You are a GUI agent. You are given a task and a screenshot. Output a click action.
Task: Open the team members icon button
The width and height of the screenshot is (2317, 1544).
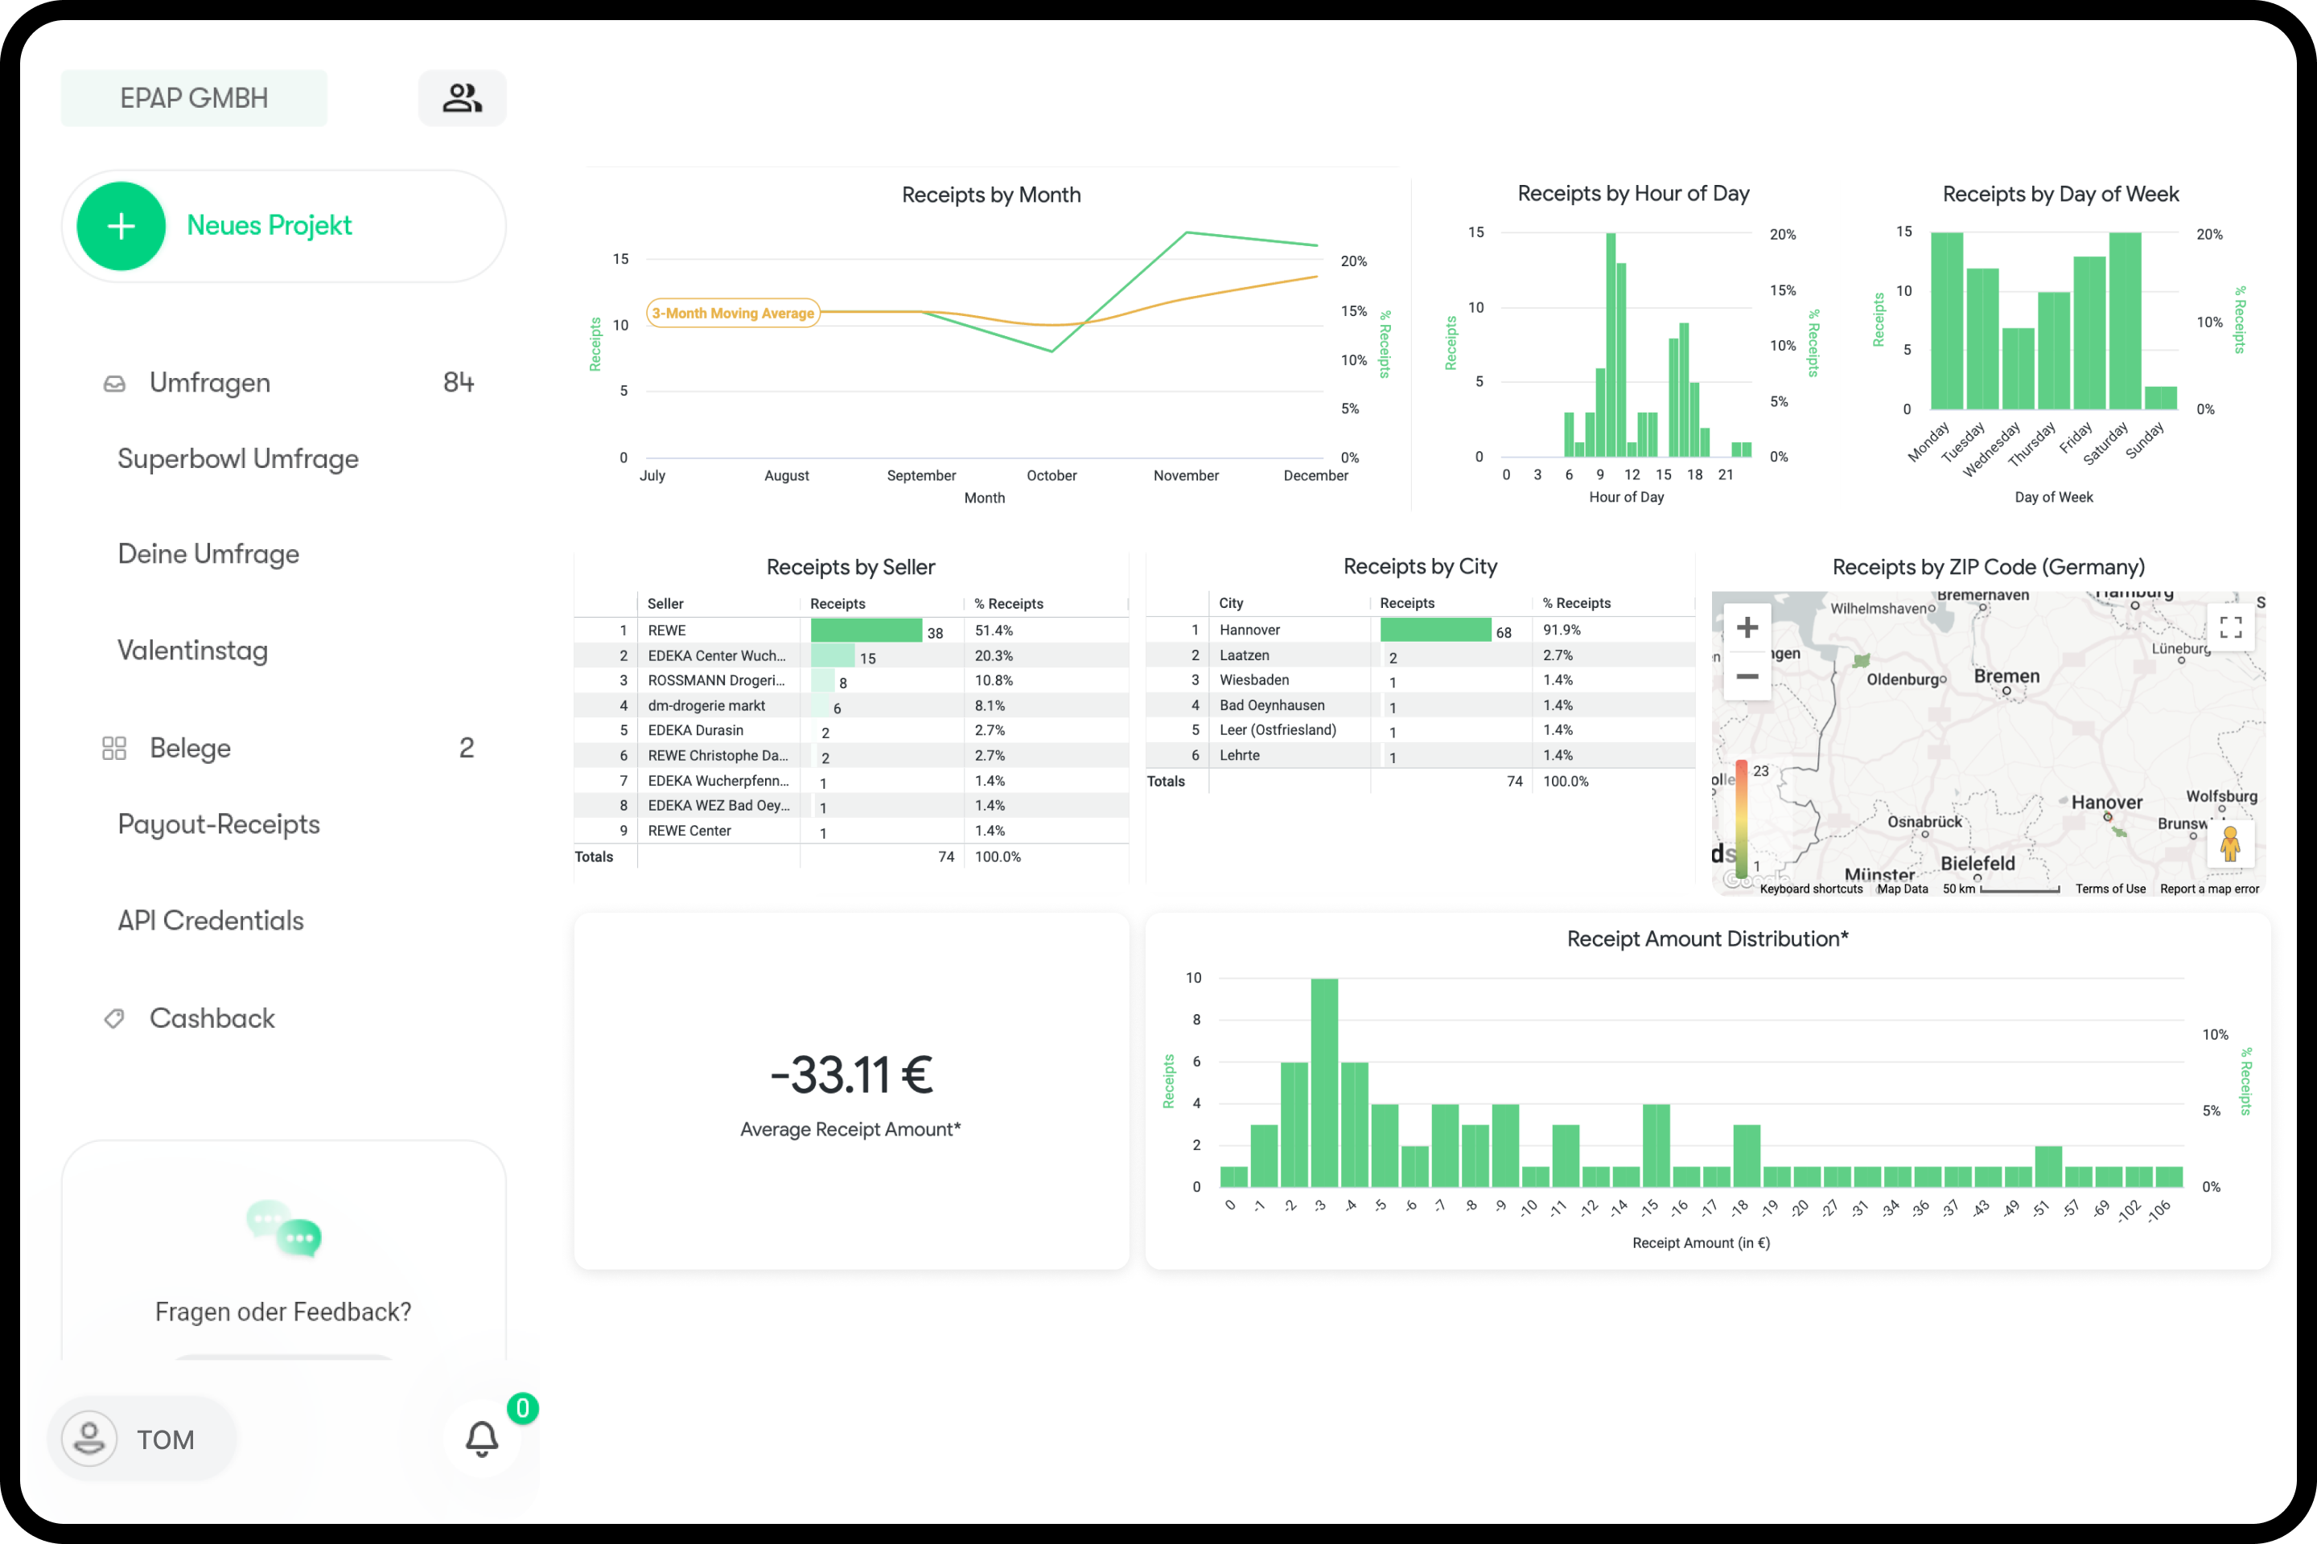point(462,97)
